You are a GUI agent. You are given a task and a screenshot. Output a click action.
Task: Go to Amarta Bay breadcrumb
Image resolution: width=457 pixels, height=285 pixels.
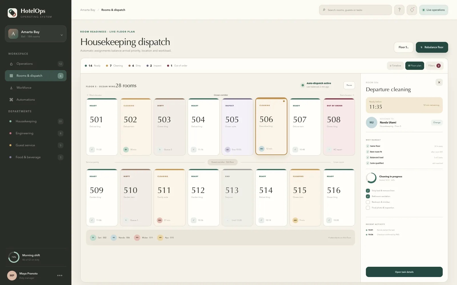point(88,10)
